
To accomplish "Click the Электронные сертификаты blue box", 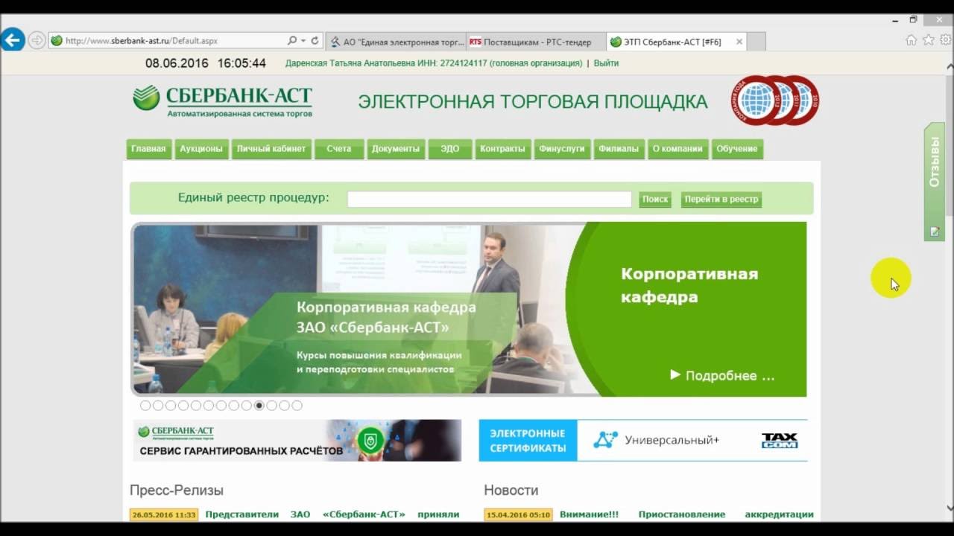I will (528, 441).
